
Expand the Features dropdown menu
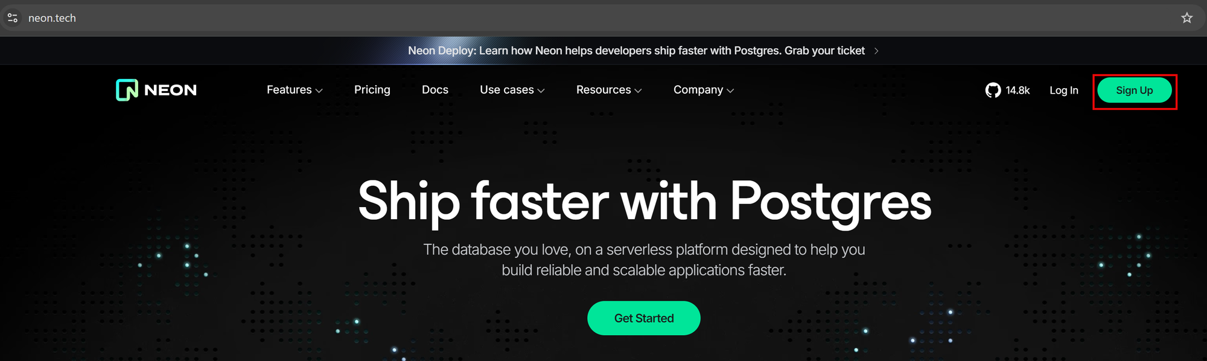pyautogui.click(x=295, y=90)
